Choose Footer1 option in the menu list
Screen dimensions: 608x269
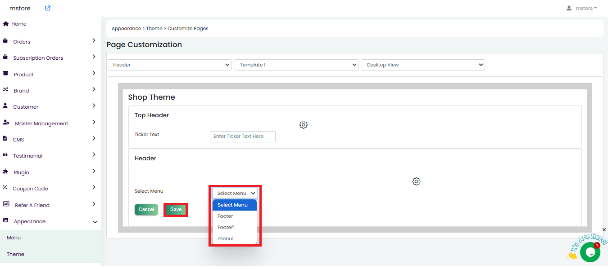tap(226, 227)
